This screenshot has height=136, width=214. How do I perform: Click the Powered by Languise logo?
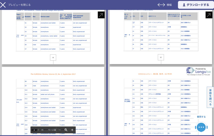coord(198,71)
